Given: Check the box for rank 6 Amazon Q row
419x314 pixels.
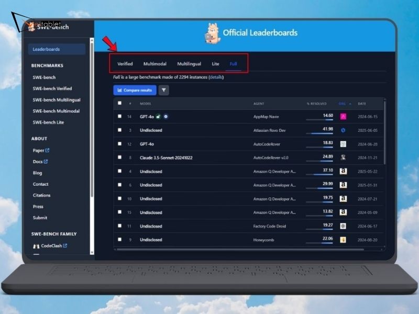Looking at the screenshot, I should tap(119, 185).
